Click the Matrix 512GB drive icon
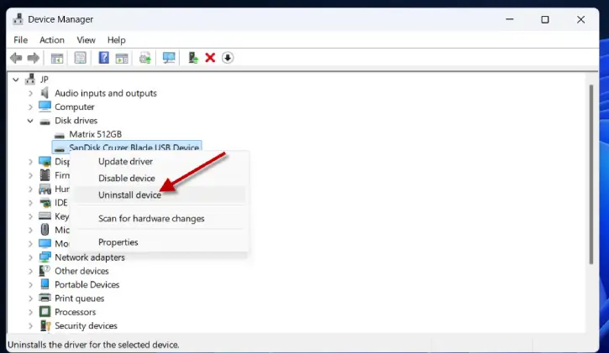The width and height of the screenshot is (609, 353). pos(60,135)
